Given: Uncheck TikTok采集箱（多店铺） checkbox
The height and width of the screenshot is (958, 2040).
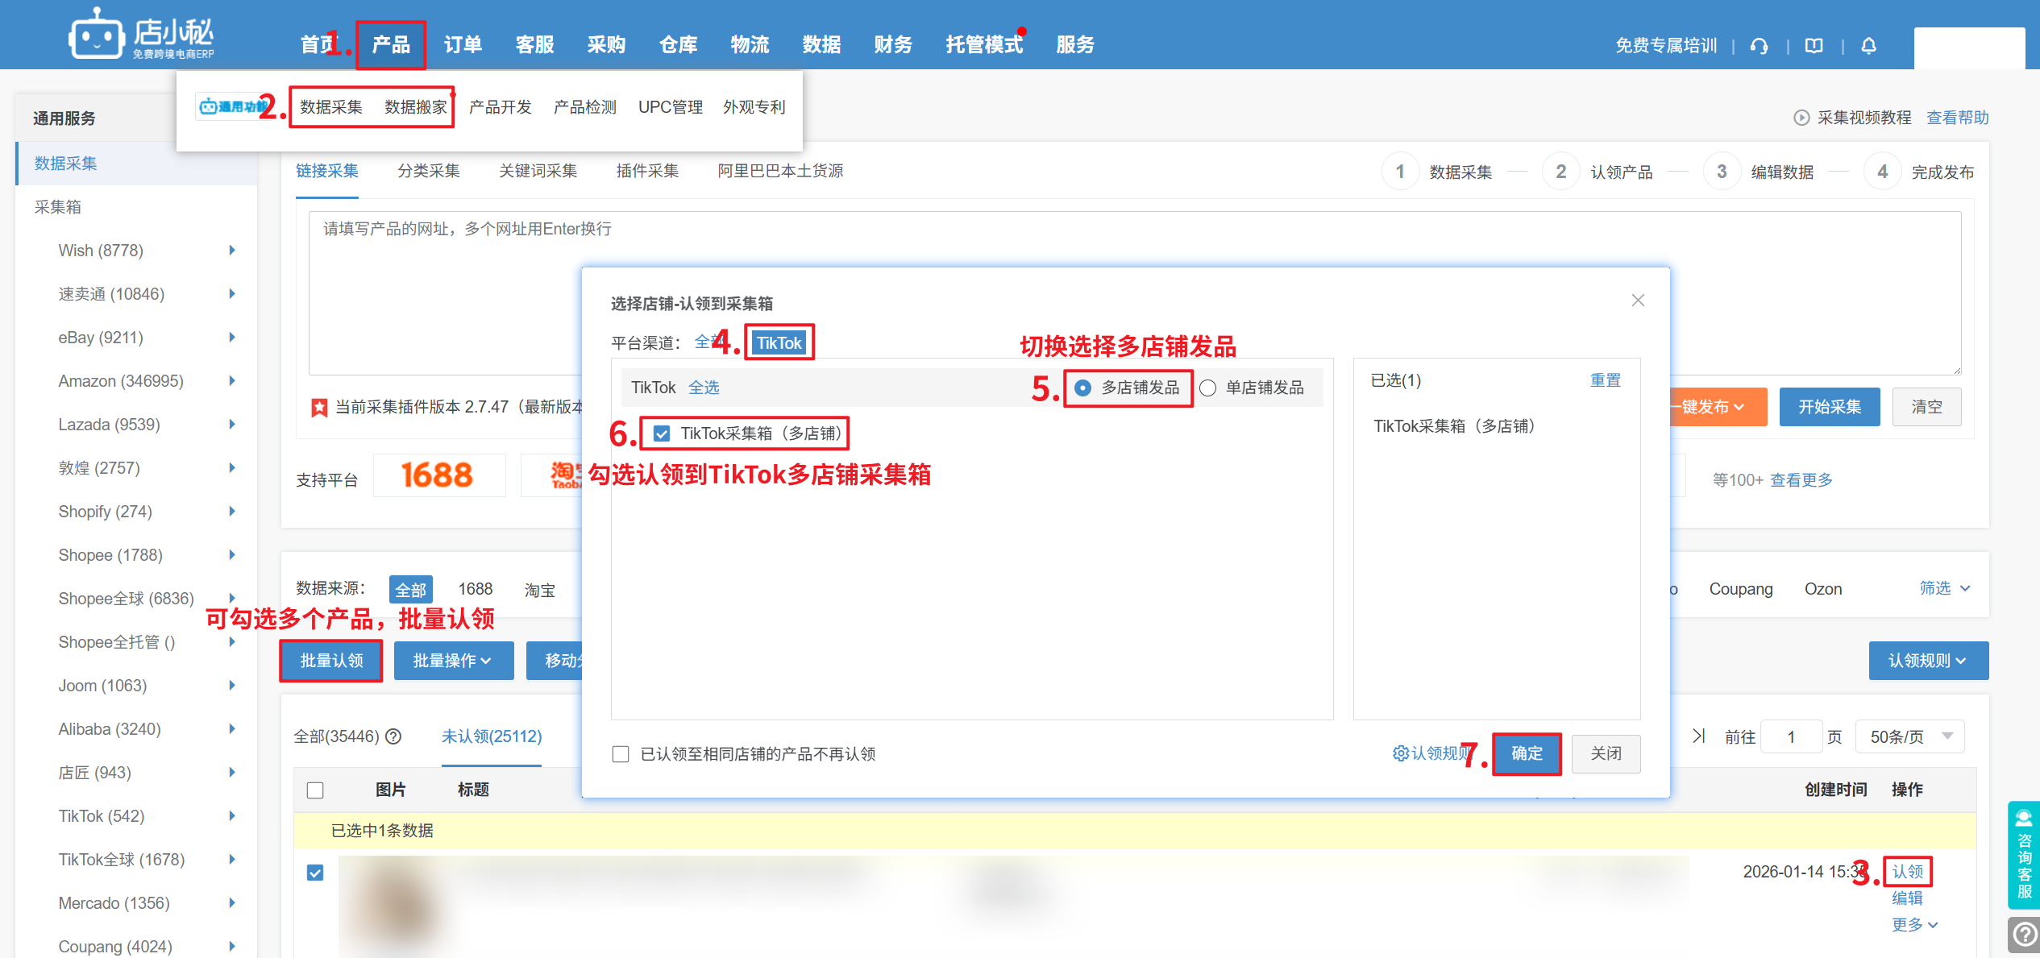Looking at the screenshot, I should pyautogui.click(x=662, y=433).
